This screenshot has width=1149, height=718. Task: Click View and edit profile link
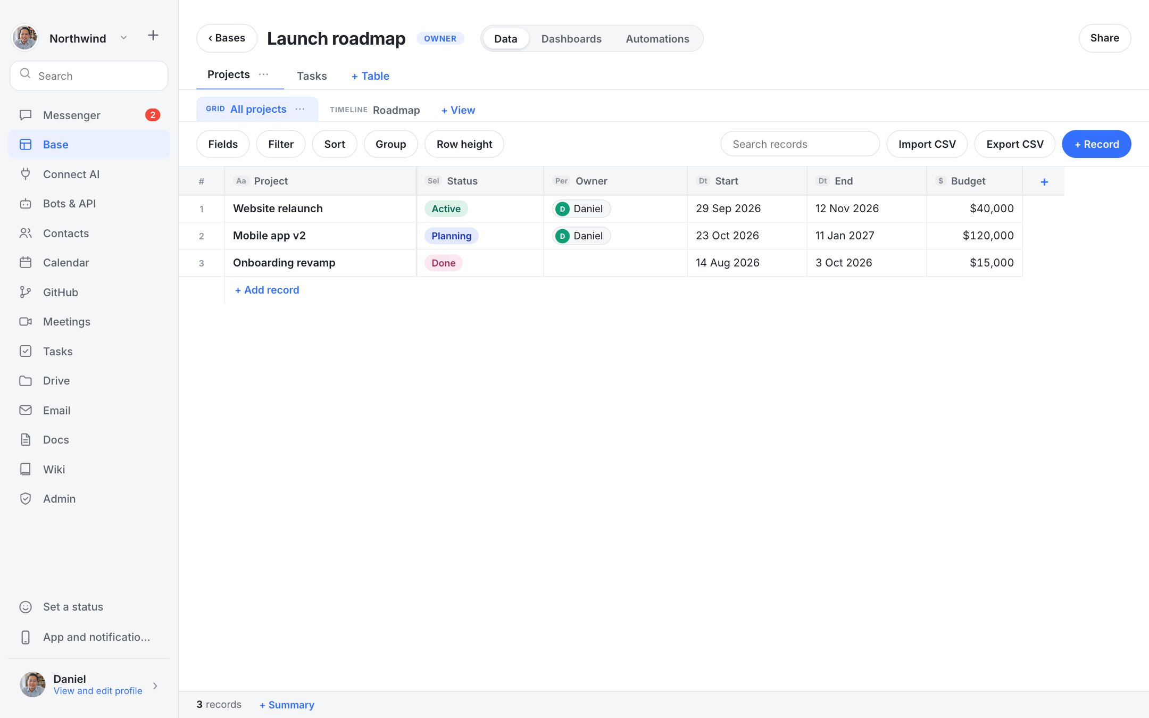coord(98,691)
